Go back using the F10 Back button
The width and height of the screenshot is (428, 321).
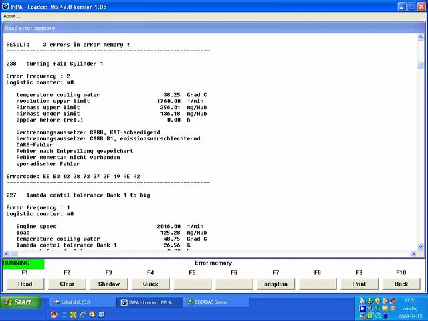click(x=401, y=284)
